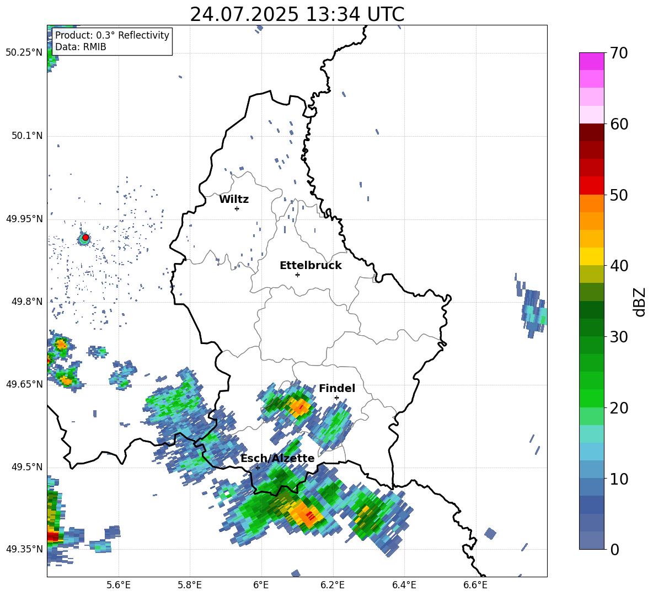This screenshot has width=653, height=596.
Task: Select the Esch/Alzette city label
Action: (x=277, y=458)
